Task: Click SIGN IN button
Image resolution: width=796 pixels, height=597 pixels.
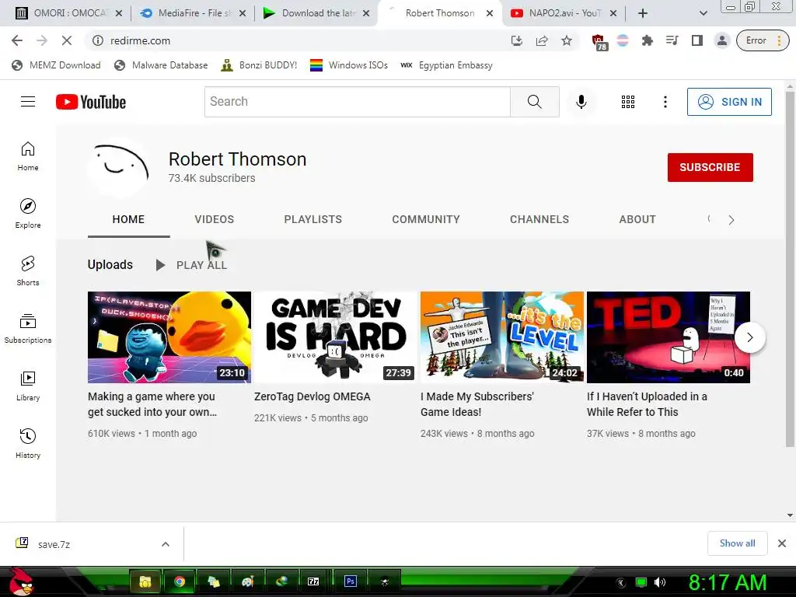Action: 729,102
